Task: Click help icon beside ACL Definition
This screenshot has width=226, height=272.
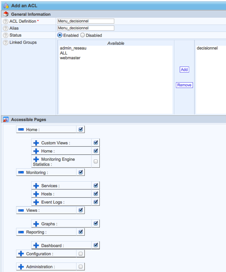Action: (x=5, y=21)
